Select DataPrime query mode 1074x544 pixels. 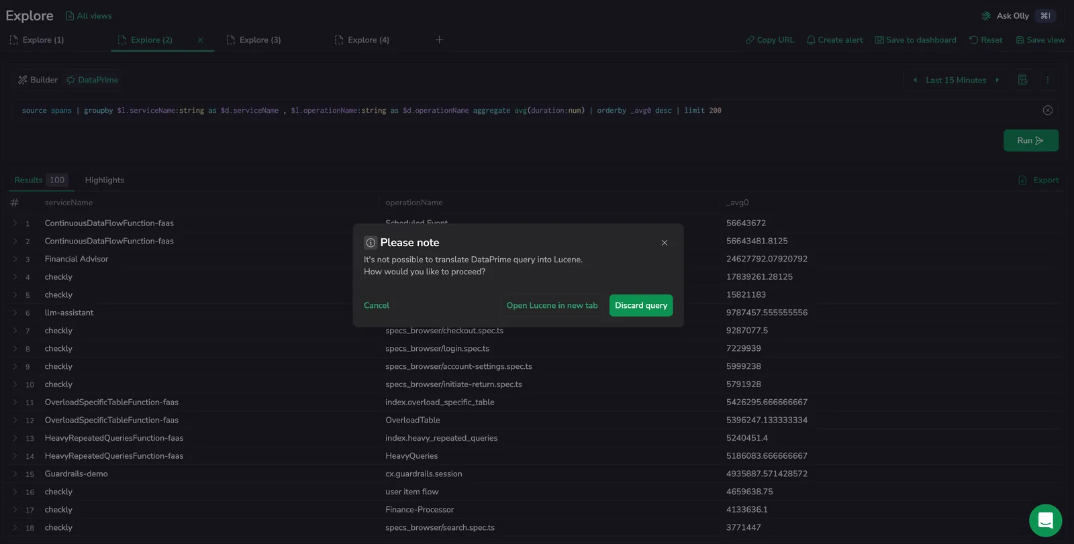pyautogui.click(x=92, y=80)
